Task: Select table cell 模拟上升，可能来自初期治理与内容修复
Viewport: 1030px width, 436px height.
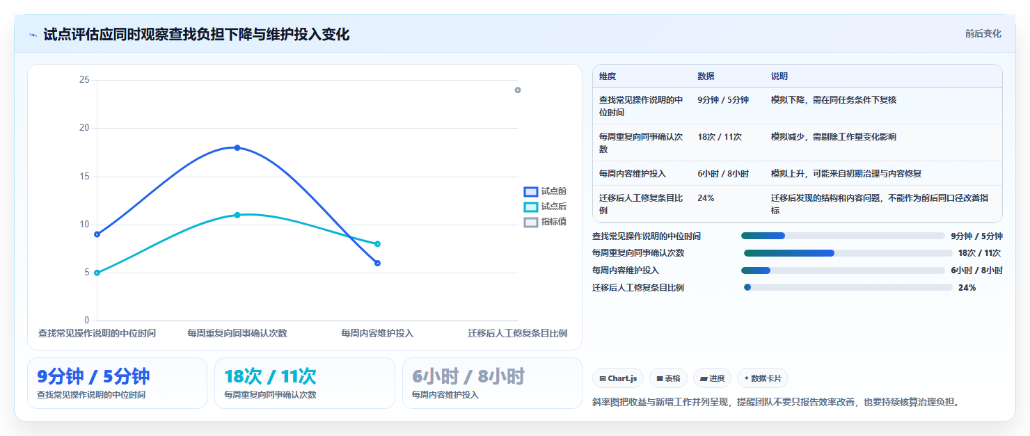Action: click(846, 173)
